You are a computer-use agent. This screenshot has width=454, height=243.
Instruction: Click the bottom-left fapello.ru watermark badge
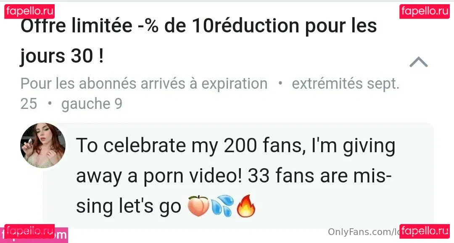pos(29,231)
